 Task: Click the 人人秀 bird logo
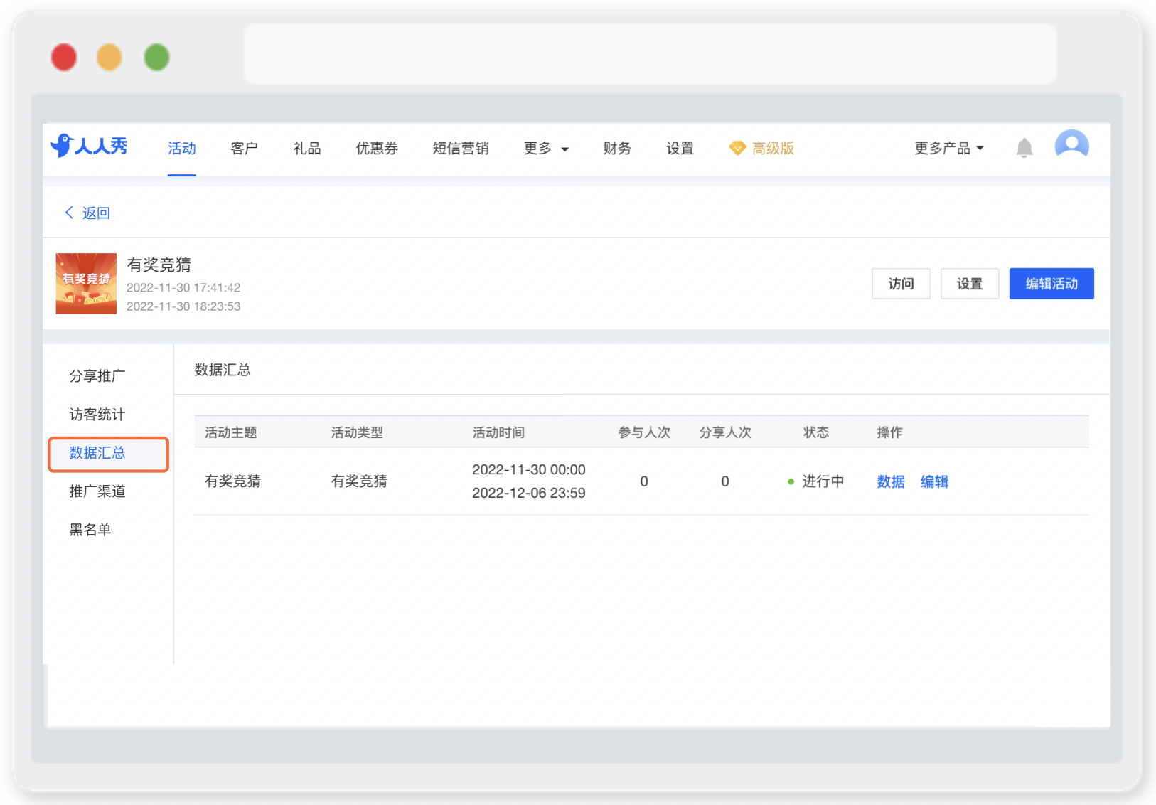pos(90,146)
